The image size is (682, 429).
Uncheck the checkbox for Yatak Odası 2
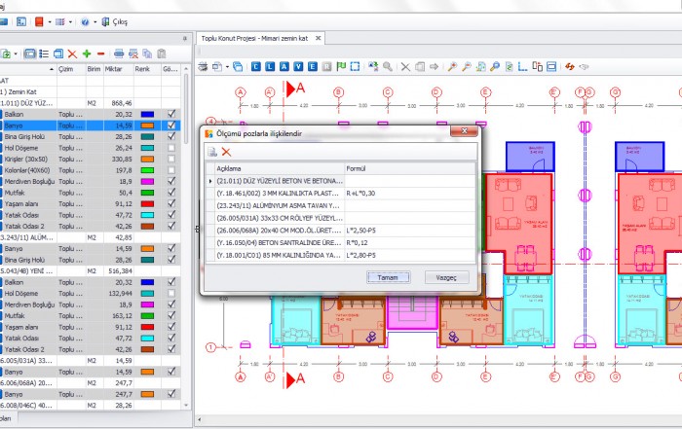(x=171, y=226)
